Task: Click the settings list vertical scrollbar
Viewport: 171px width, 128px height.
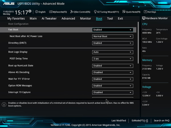Action: pos(138,43)
